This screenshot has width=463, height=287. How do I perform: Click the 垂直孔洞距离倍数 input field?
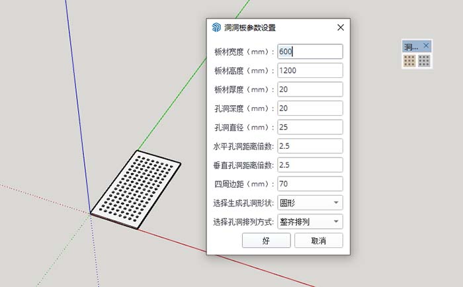point(310,165)
